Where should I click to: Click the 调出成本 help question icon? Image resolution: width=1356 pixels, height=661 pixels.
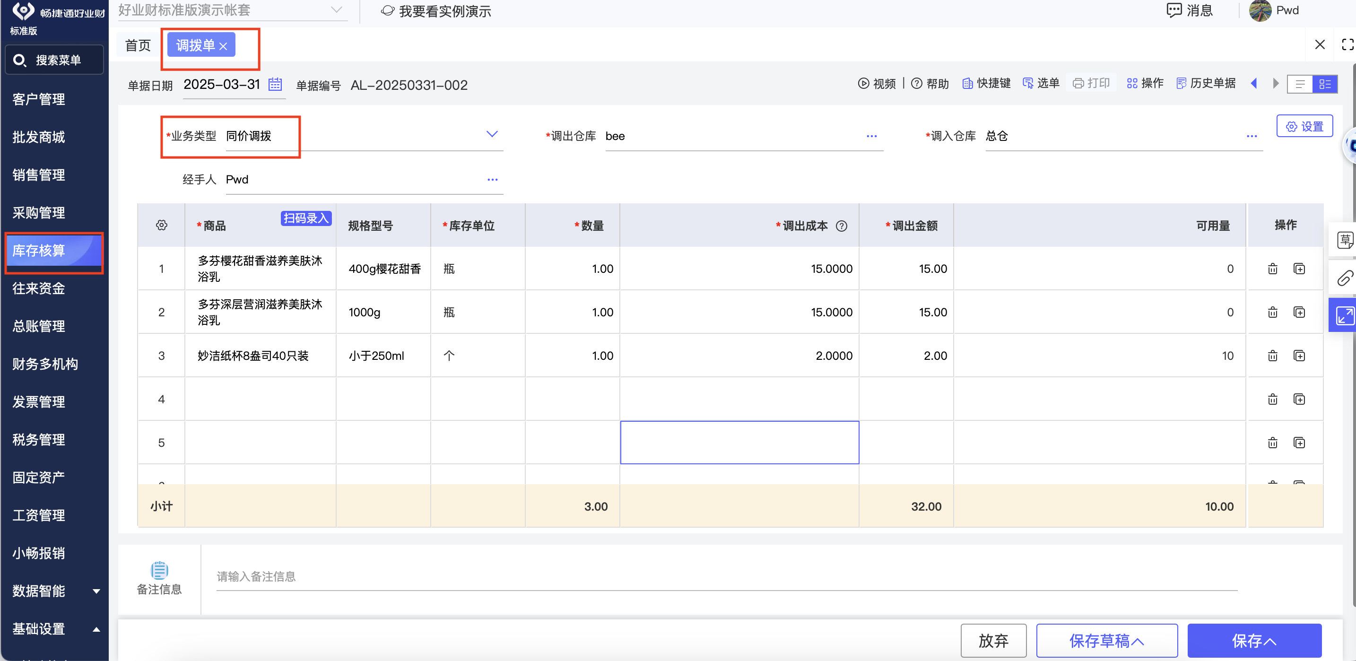(x=841, y=226)
